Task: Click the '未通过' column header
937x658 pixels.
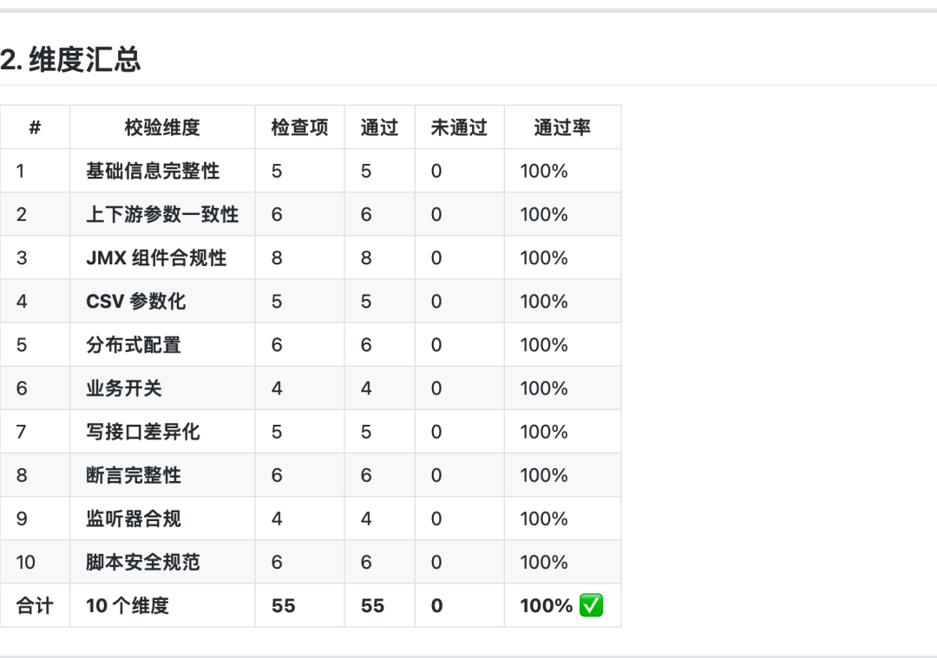Action: 459,127
